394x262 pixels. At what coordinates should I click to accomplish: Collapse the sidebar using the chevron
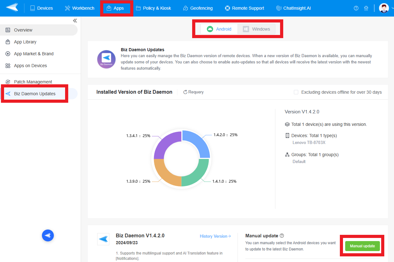pos(75,20)
